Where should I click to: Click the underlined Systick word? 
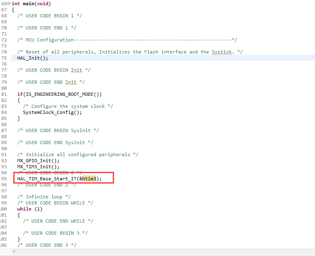pos(222,52)
